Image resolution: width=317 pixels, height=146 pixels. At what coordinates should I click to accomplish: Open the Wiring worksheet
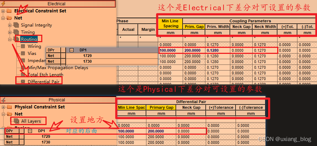click(34, 46)
